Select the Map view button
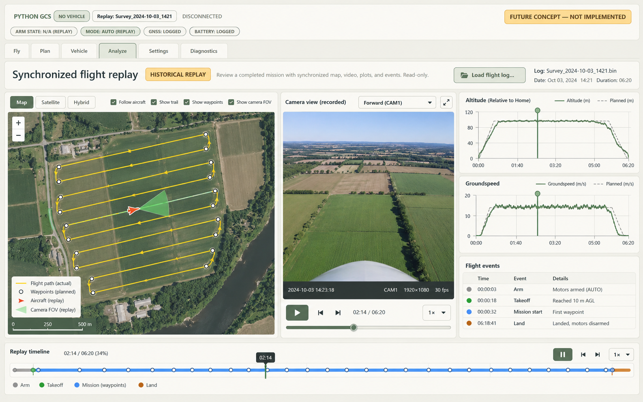Image resolution: width=643 pixels, height=402 pixels. tap(22, 102)
